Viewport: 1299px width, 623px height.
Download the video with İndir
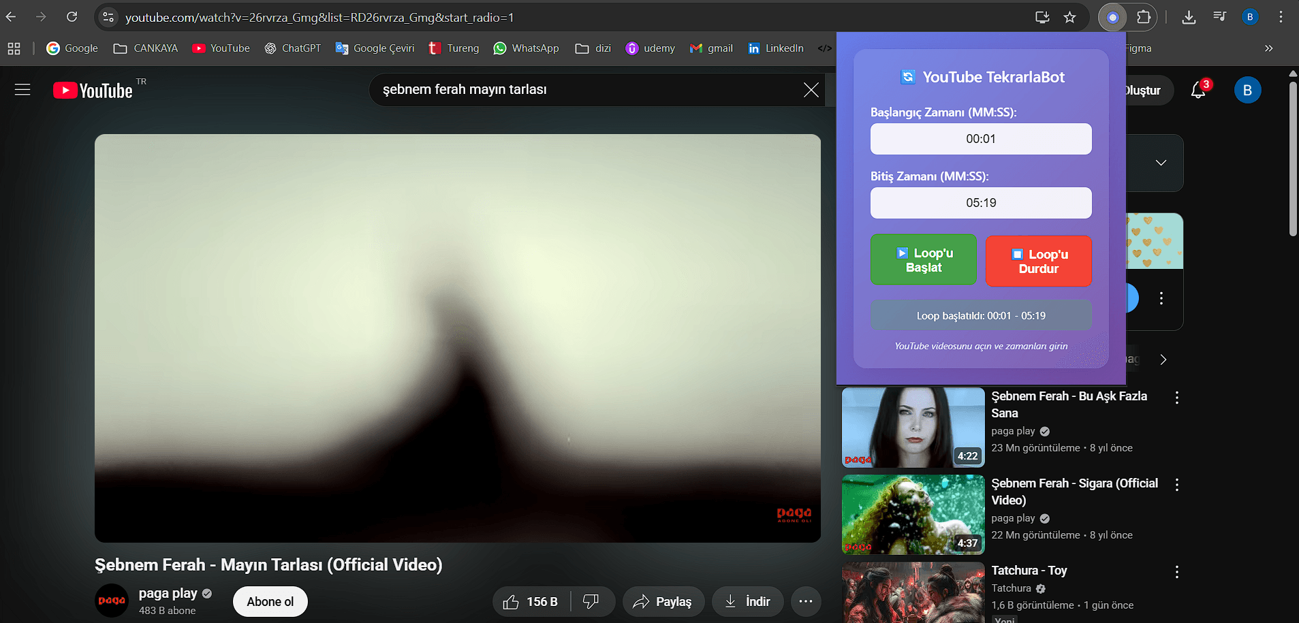click(x=747, y=602)
